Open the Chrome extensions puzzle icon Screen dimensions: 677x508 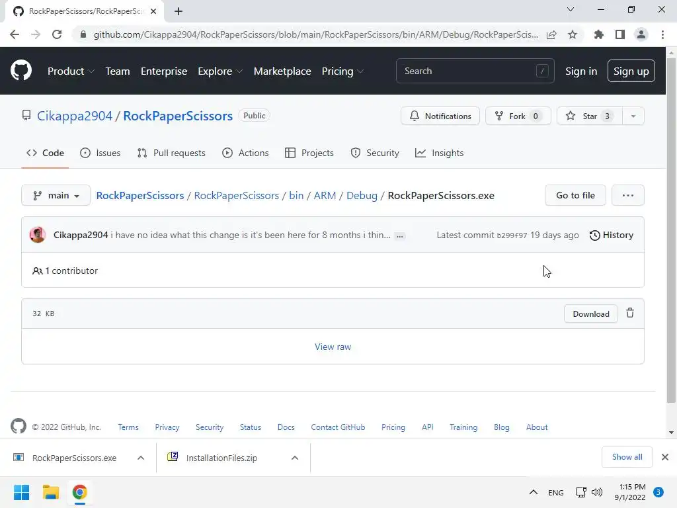(598, 34)
